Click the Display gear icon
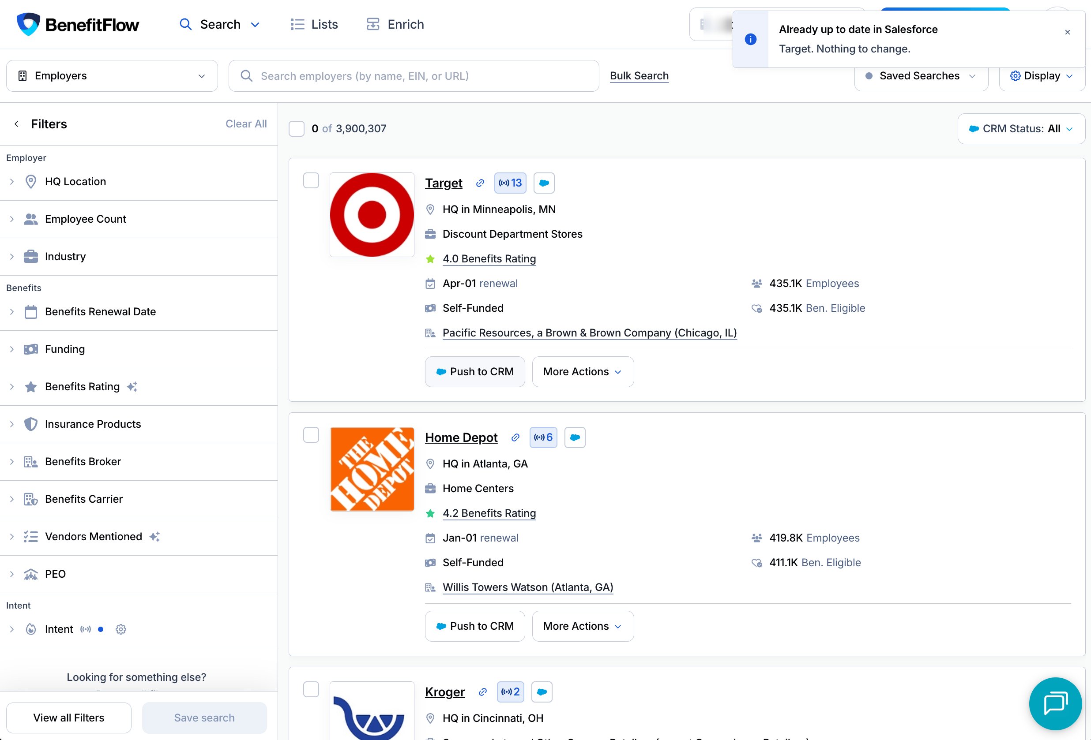 [1015, 76]
